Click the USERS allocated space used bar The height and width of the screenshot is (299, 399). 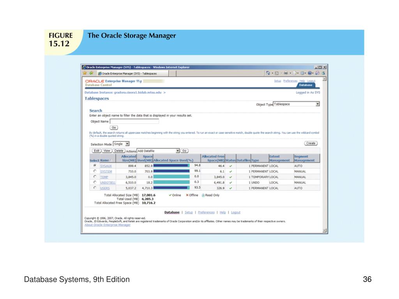tap(171, 188)
